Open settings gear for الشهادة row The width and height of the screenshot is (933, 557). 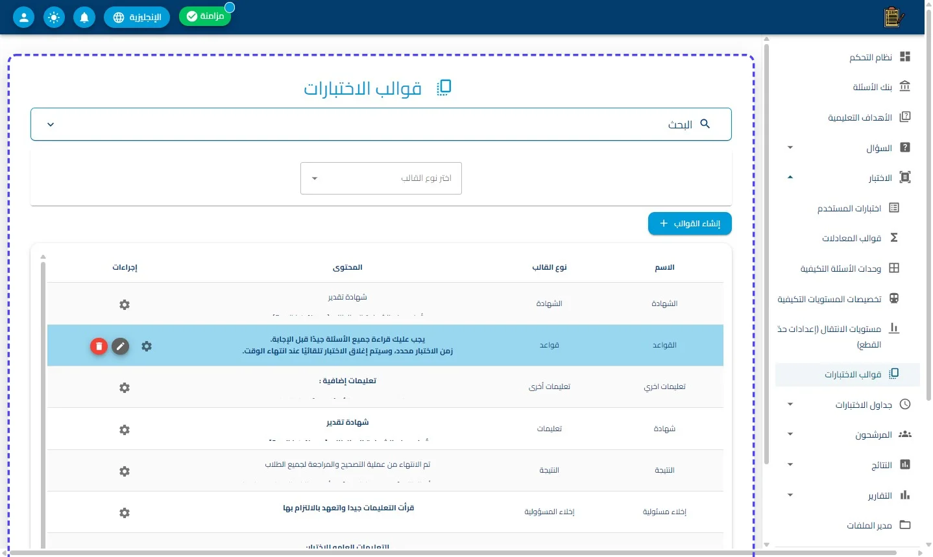[x=125, y=305]
